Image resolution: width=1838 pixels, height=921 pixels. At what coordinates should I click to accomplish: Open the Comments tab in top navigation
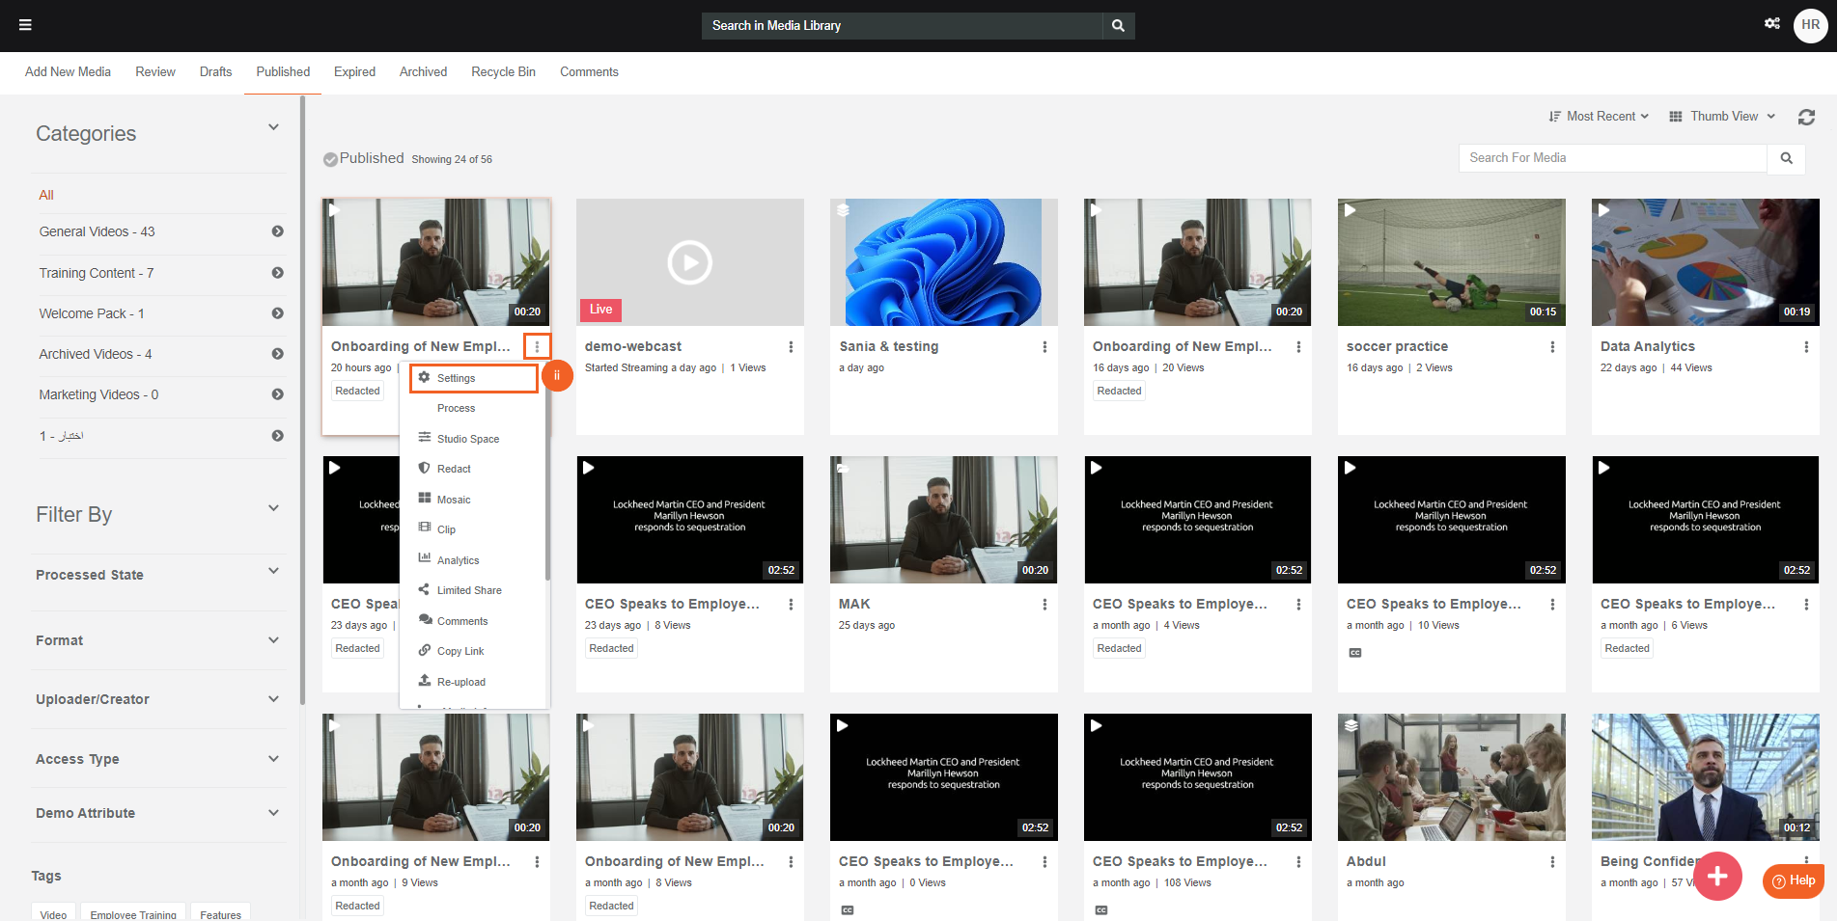point(589,72)
